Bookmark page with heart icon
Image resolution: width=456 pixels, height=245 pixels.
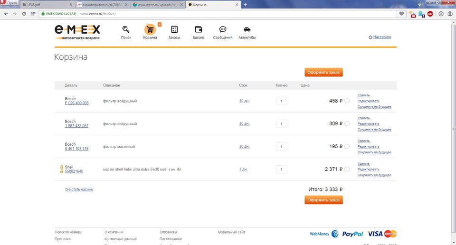click(x=402, y=14)
